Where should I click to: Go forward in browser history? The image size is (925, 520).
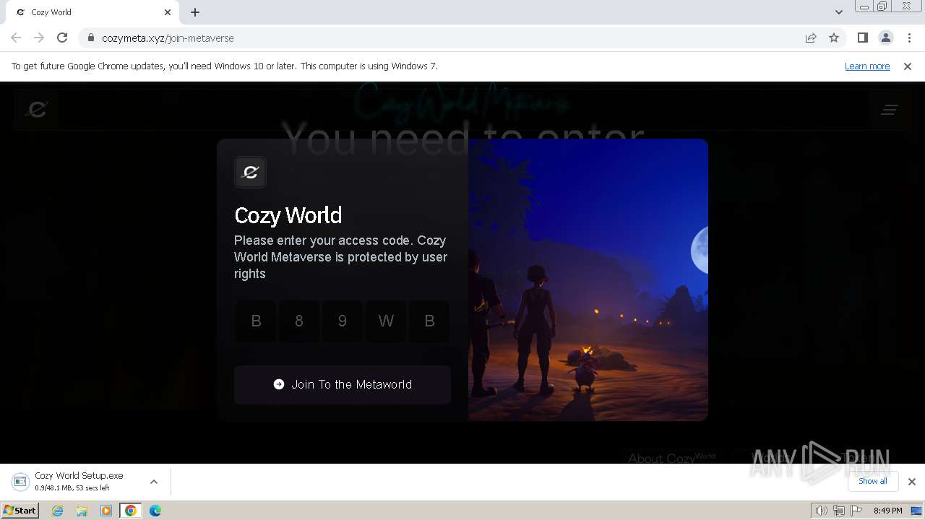[x=39, y=38]
